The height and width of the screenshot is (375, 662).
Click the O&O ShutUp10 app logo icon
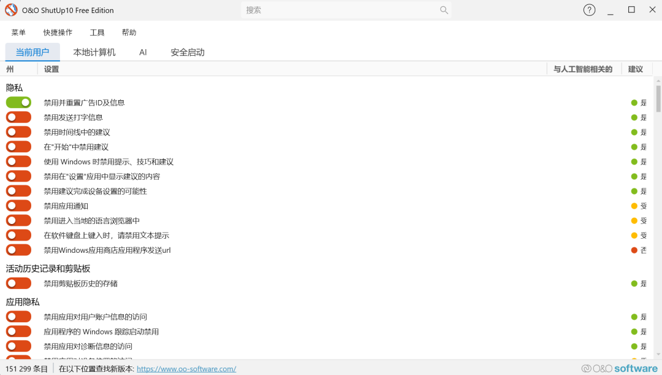[11, 10]
